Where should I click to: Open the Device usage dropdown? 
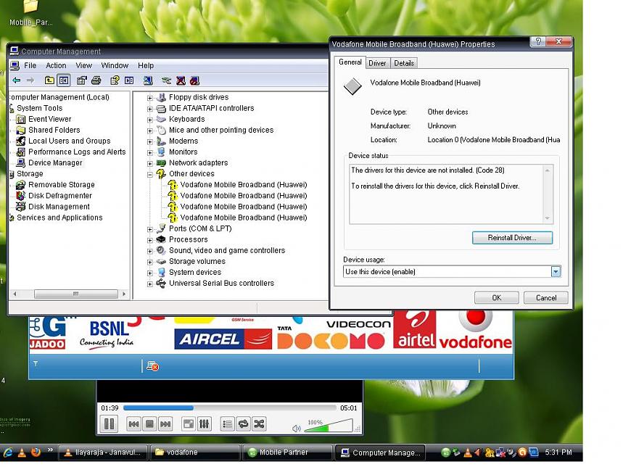[556, 272]
